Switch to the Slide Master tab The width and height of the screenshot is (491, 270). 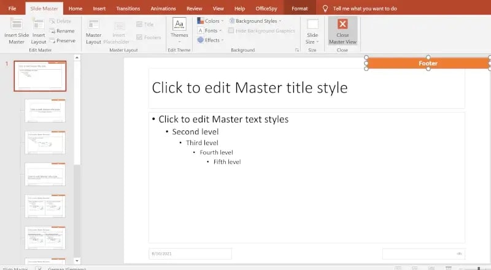(44, 9)
